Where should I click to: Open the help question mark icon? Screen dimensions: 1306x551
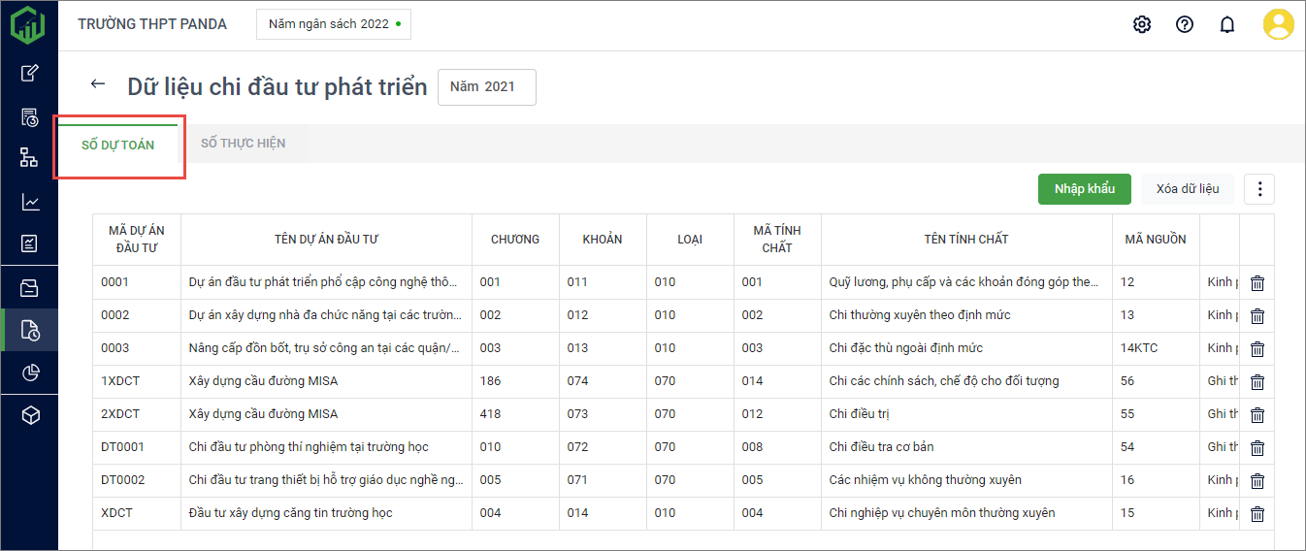coord(1185,25)
